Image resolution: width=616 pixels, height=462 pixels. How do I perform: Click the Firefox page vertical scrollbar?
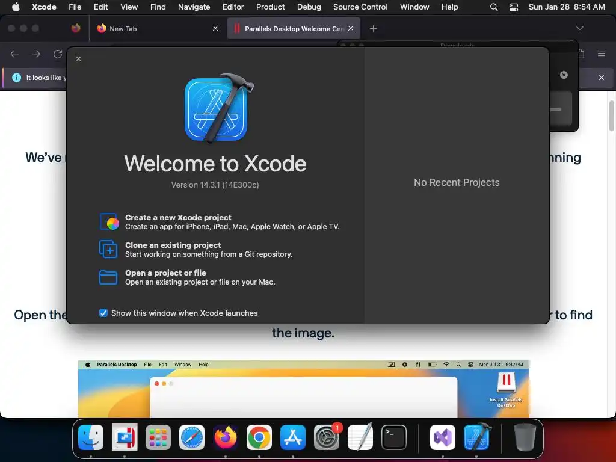(x=611, y=115)
